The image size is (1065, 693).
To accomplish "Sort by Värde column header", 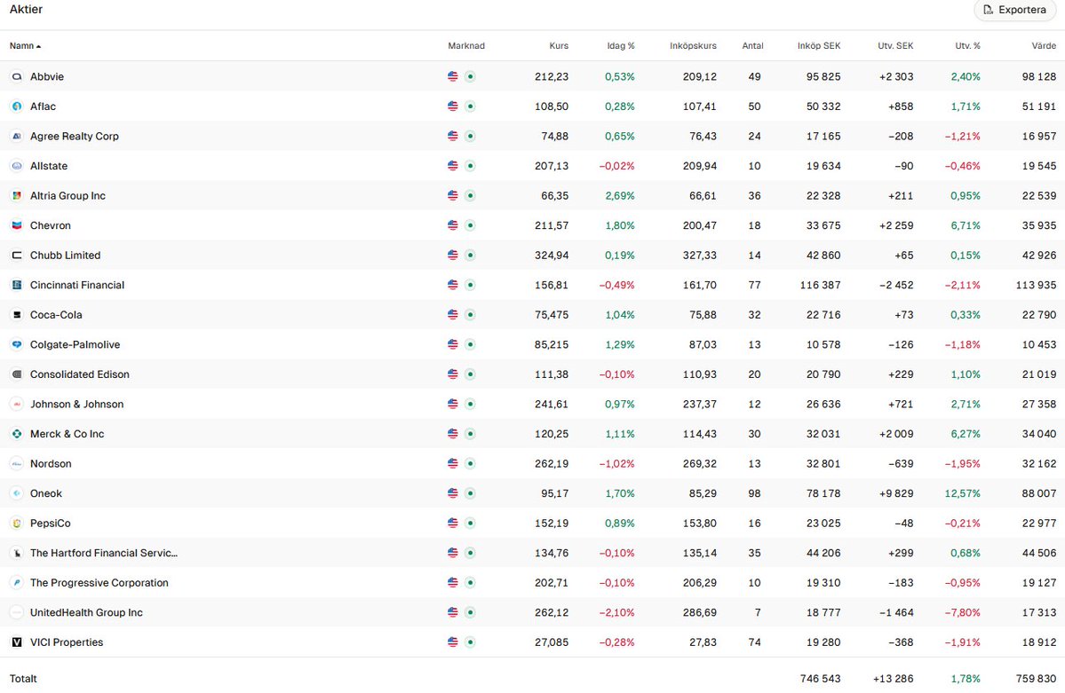I will click(x=1044, y=46).
